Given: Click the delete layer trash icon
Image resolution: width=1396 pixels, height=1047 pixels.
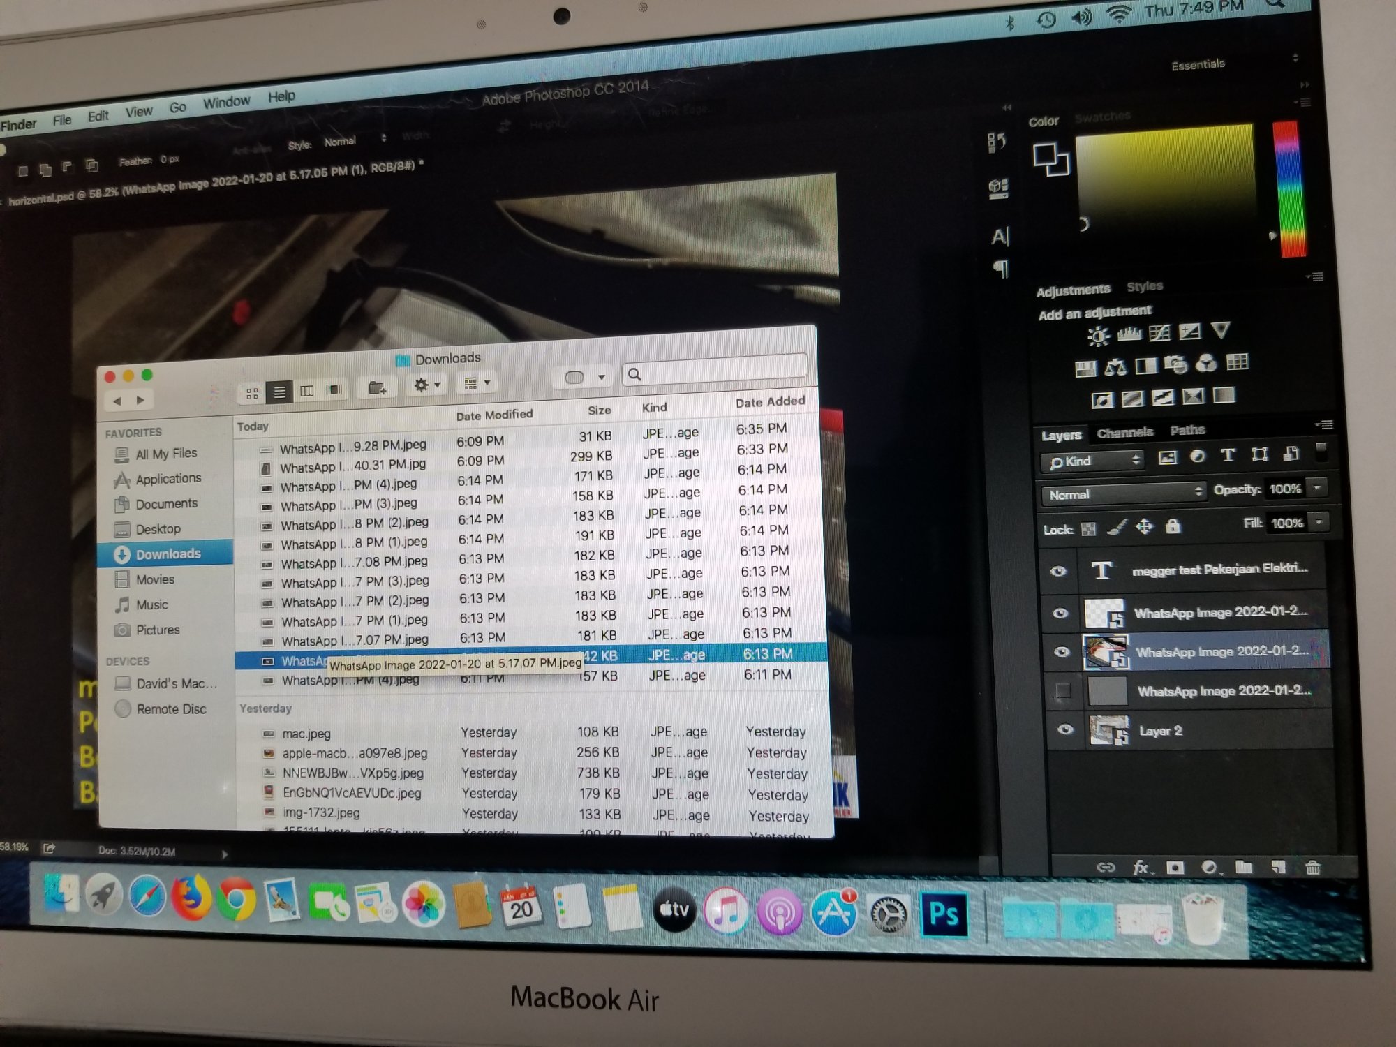Looking at the screenshot, I should pos(1312,868).
